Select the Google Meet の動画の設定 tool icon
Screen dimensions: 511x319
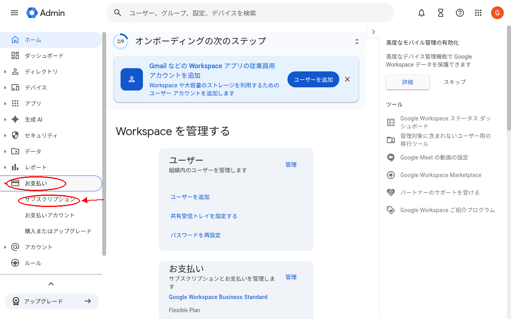[x=390, y=158]
